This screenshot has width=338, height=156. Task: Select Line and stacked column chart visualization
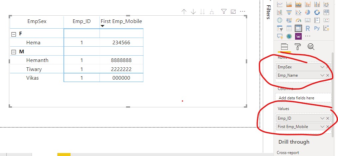click(308, 4)
